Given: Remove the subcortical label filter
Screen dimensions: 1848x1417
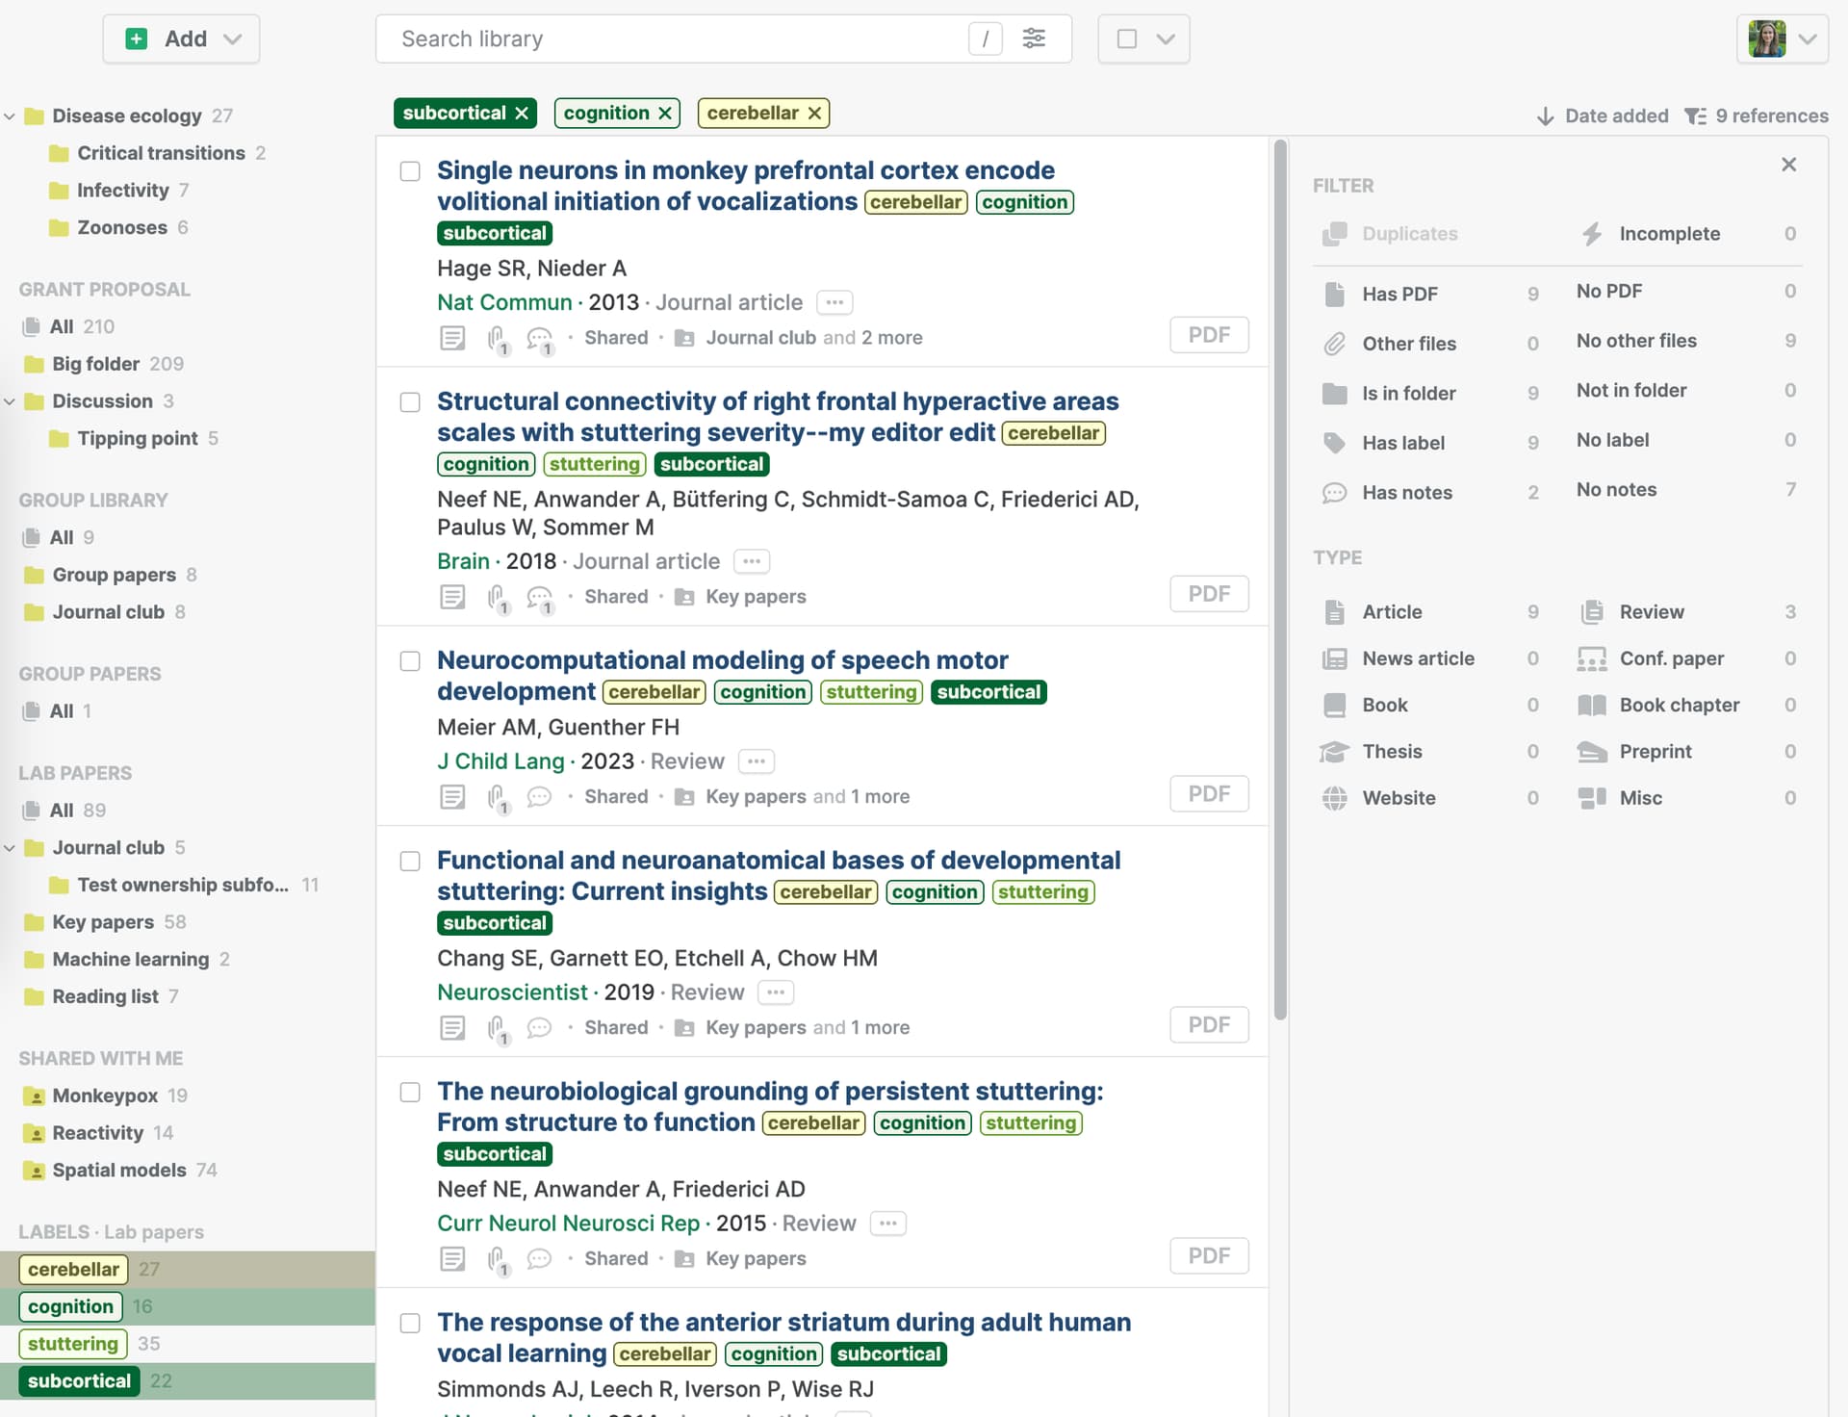Looking at the screenshot, I should coord(522,114).
